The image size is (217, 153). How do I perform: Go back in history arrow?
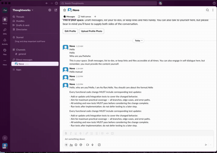[x=47, y=3]
